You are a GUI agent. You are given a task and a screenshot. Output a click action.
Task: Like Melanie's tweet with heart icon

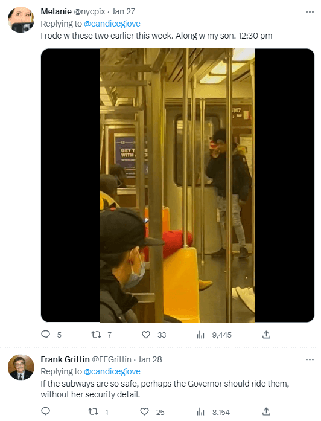point(146,335)
